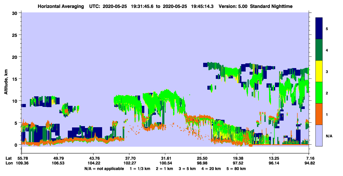Click the y-axis tick label 15
This screenshot has width=343, height=176.
(x=15, y=79)
